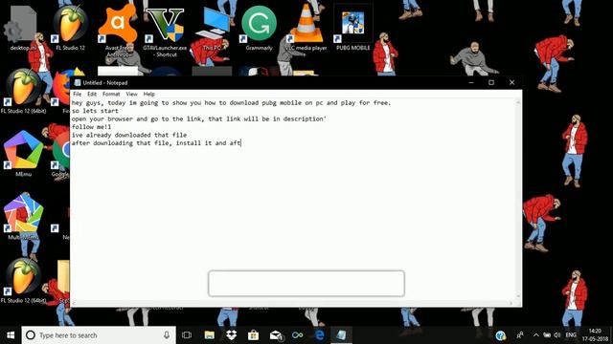613x344 pixels.
Task: Open Microsoft Edge from the taskbar
Action: pos(320,335)
